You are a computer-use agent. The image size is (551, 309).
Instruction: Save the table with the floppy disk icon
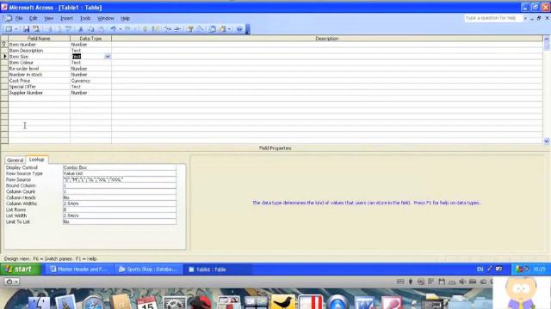tap(26, 29)
